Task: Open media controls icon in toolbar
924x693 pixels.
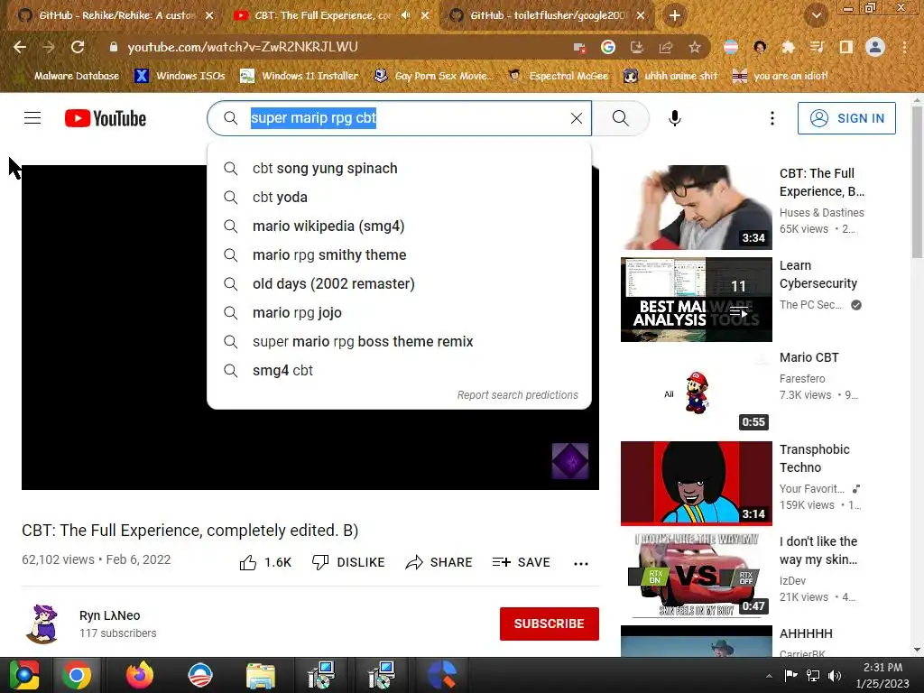Action: point(817,47)
